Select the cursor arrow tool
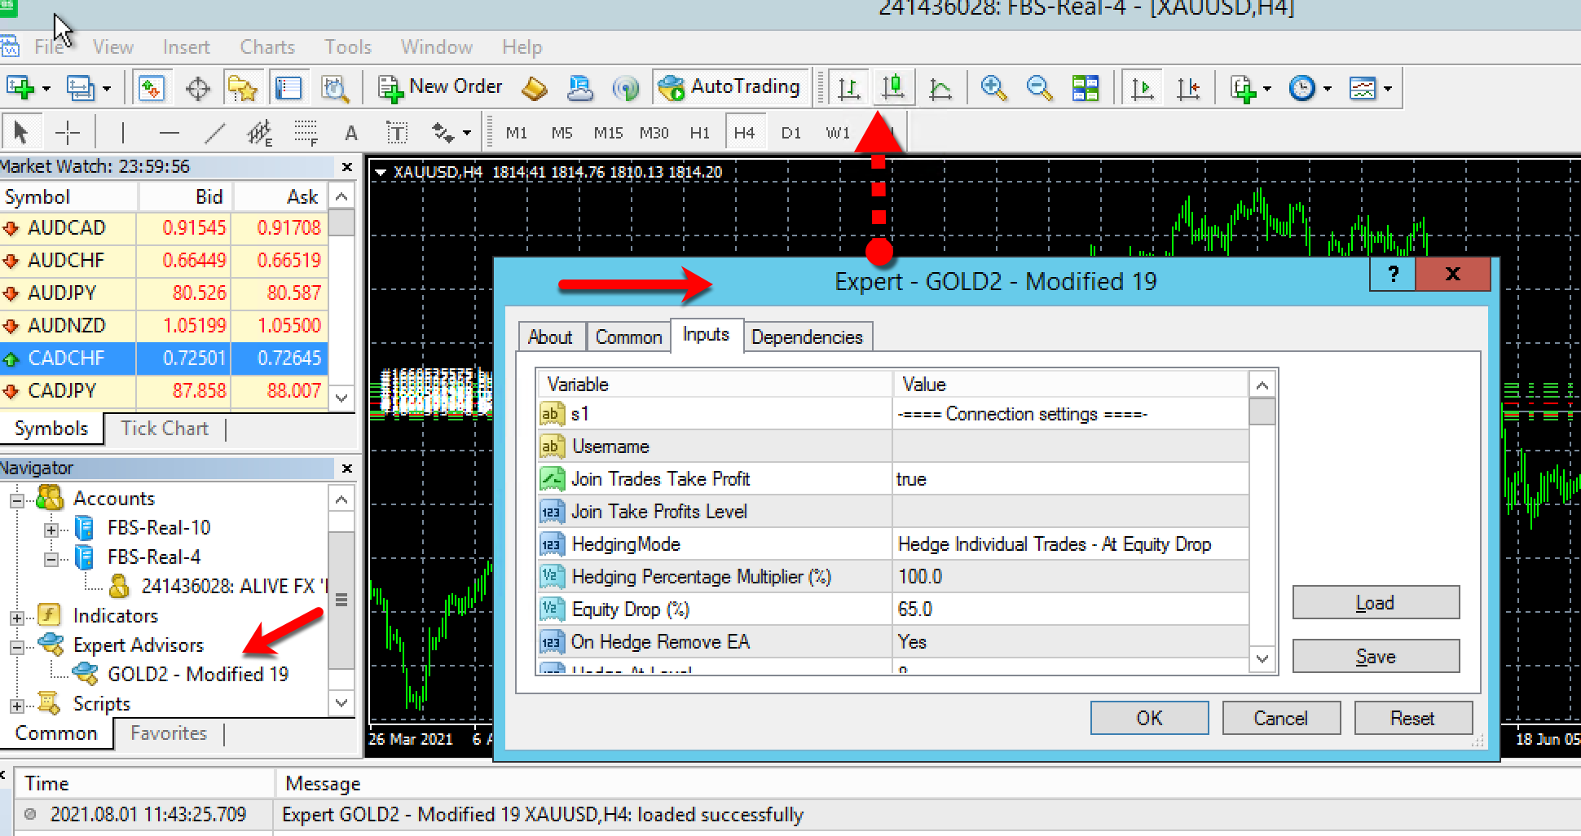The image size is (1581, 836). pos(21,132)
